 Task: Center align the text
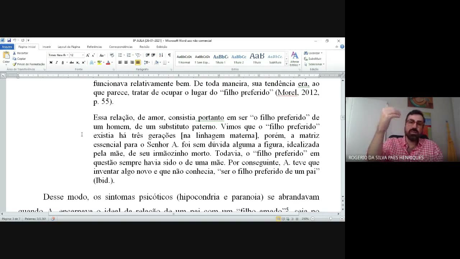click(126, 63)
